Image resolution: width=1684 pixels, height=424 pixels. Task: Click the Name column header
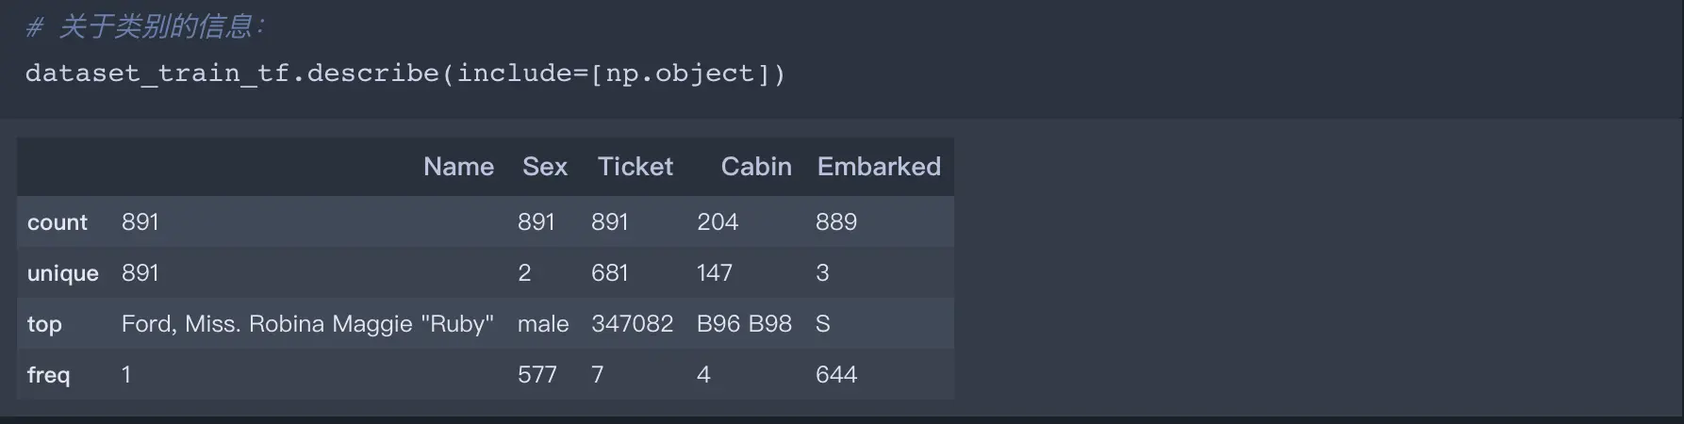[458, 167]
